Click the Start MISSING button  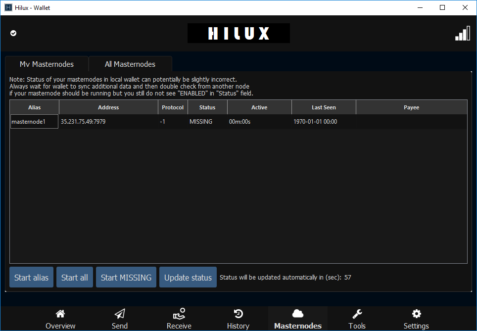126,277
